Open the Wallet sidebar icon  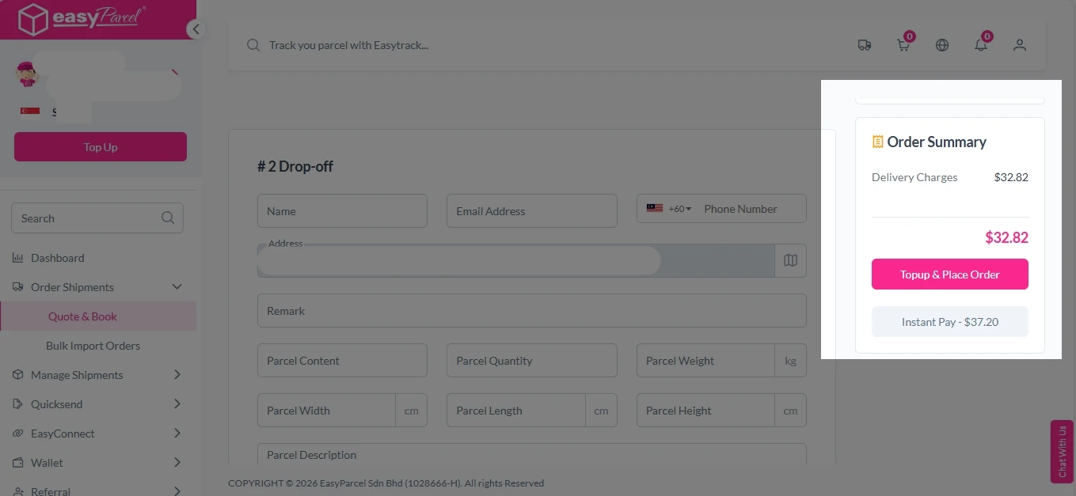tap(17, 462)
